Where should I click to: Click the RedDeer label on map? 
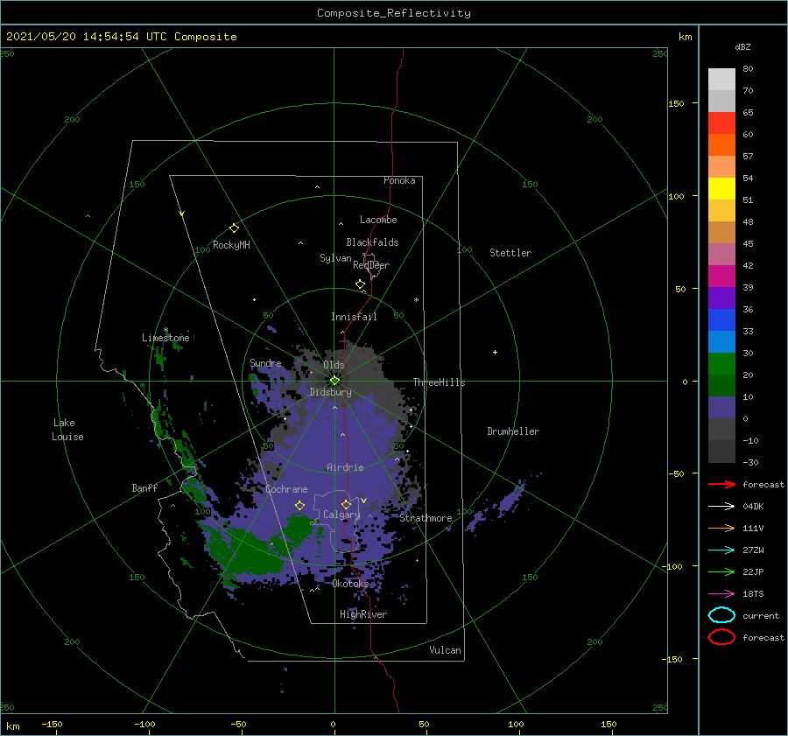371,265
